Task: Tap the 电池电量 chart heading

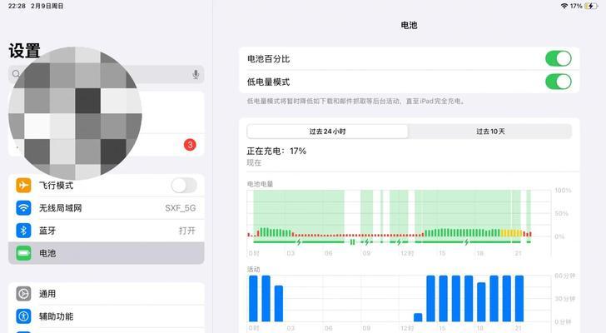Action: (x=260, y=184)
